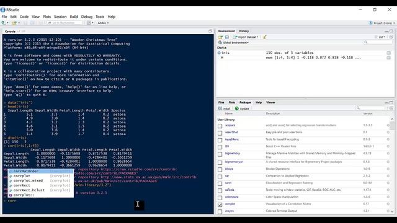Refresh the Environment pane icon
The image size is (397, 223).
point(391,37)
